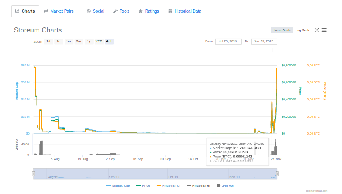Click the '5. Aug' date axis label

(55, 159)
